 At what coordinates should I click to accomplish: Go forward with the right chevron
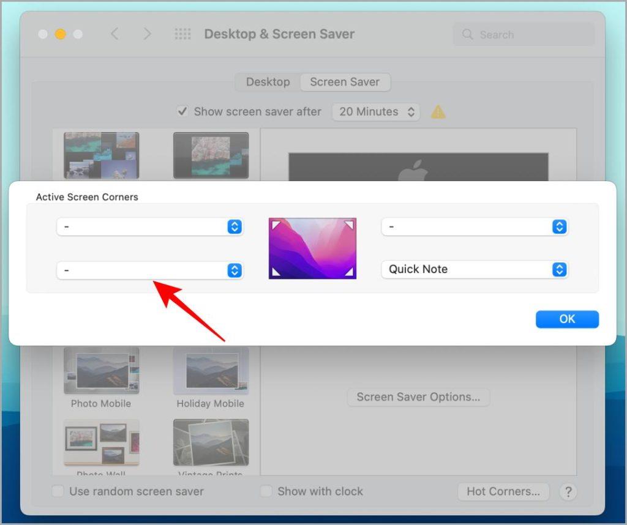pos(147,34)
